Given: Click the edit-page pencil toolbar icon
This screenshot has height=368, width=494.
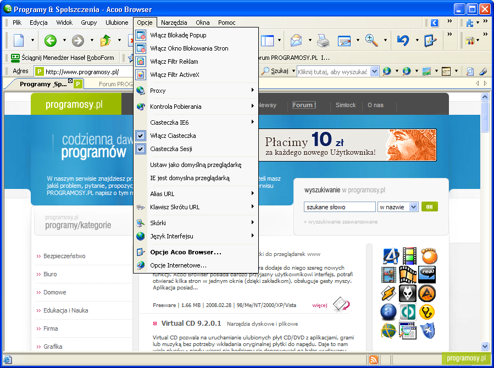Looking at the screenshot, I should pos(344,40).
